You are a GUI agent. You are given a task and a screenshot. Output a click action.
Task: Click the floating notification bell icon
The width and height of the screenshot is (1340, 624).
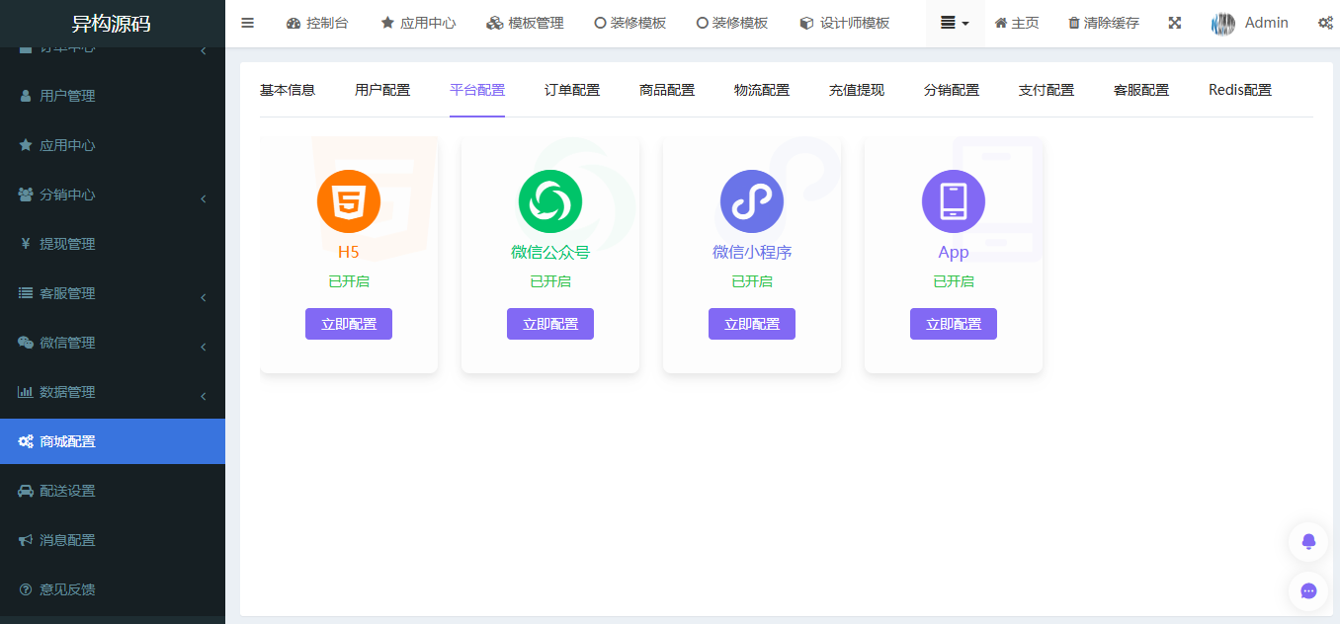click(x=1307, y=541)
